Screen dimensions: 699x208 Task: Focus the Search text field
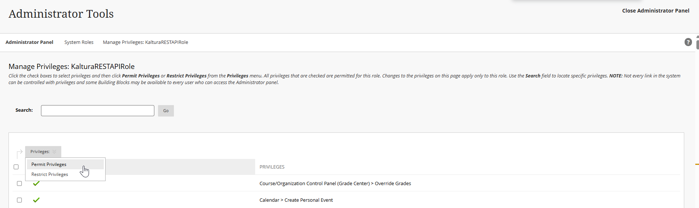click(x=97, y=111)
